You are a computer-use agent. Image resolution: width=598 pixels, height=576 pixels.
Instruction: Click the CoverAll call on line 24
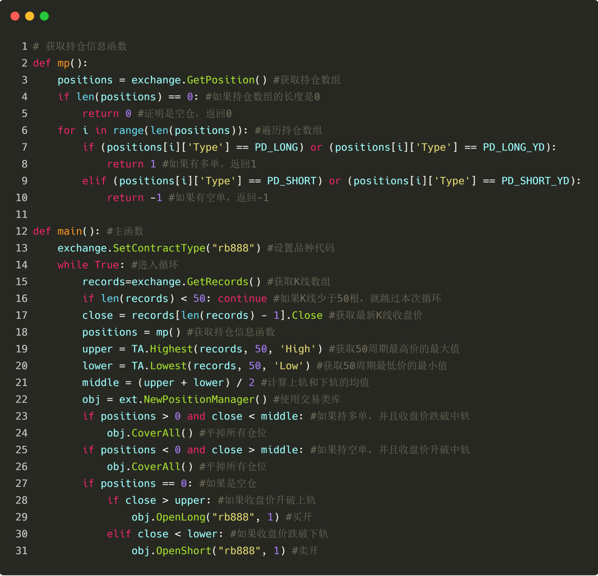click(x=156, y=433)
